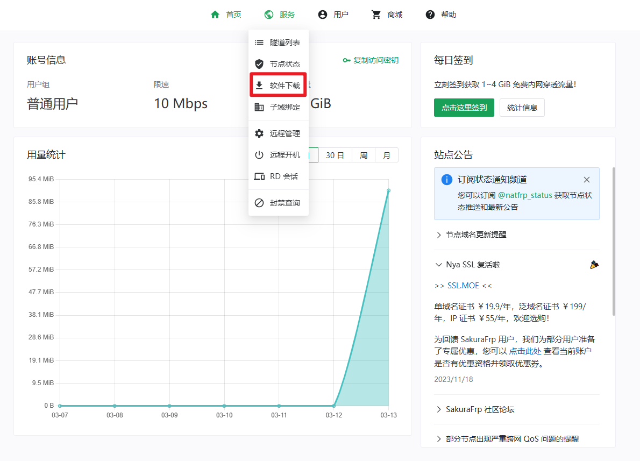
Task: Click the power icon for 远程开机
Action: tap(259, 155)
